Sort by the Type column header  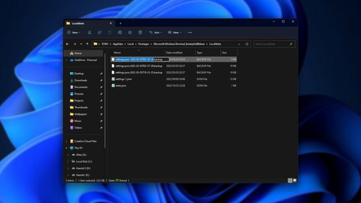click(x=208, y=52)
